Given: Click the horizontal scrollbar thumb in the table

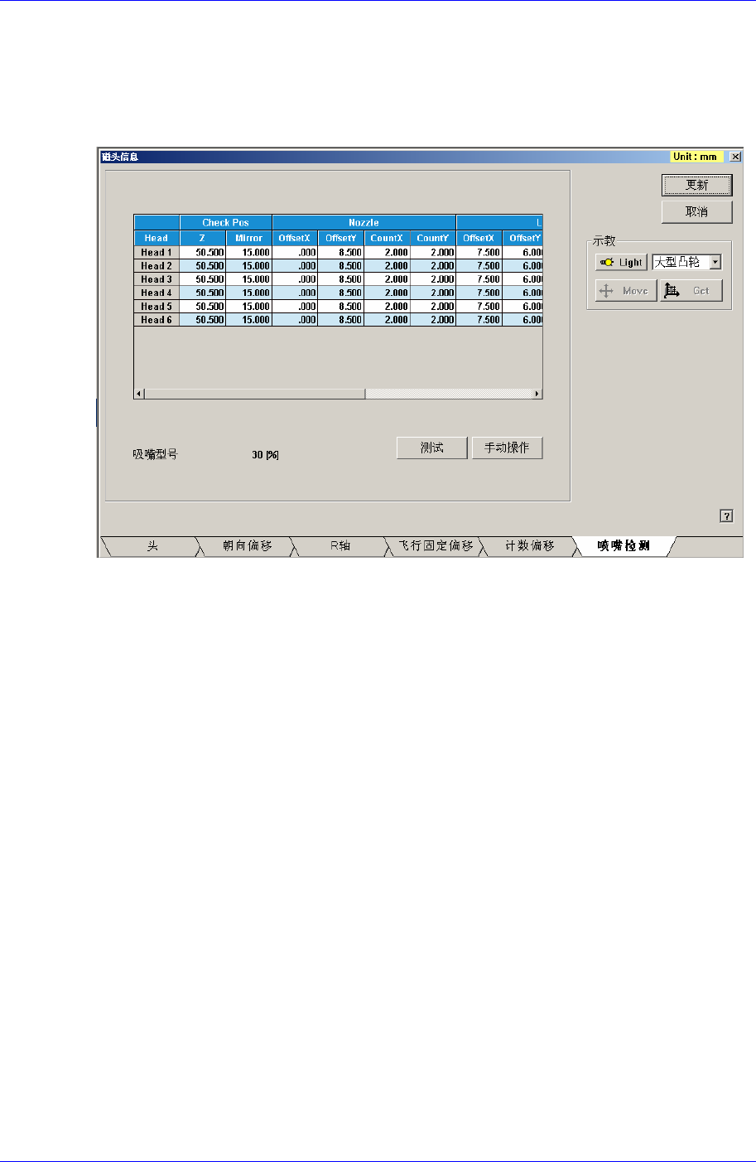Looking at the screenshot, I should tap(255, 394).
